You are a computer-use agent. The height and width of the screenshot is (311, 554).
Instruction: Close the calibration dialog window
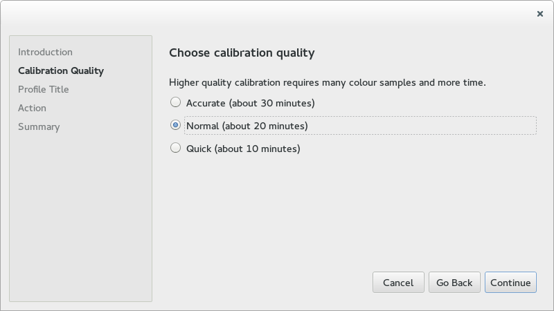(x=540, y=14)
